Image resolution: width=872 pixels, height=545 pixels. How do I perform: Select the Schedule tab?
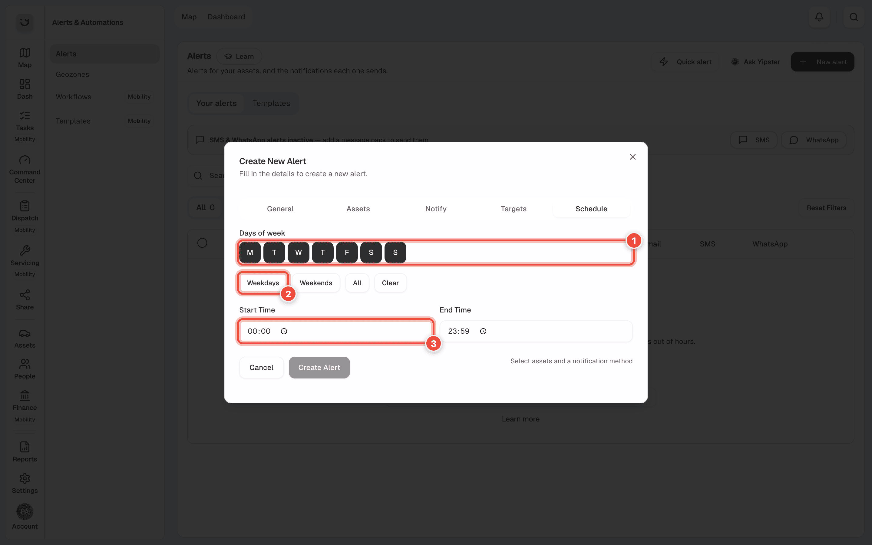591,209
